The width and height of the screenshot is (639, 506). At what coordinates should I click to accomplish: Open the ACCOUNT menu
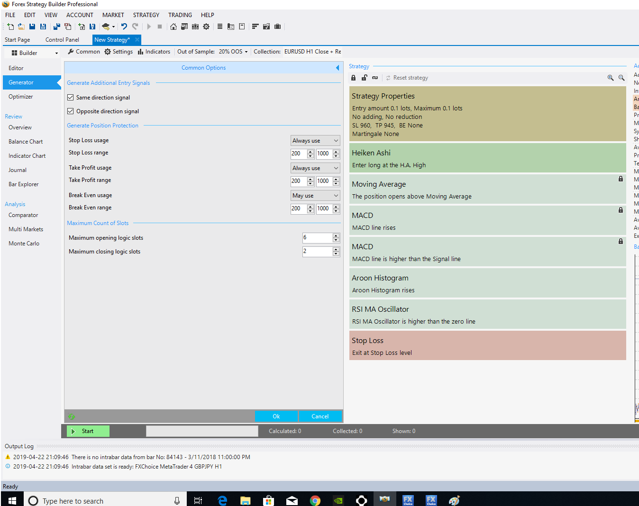(80, 15)
